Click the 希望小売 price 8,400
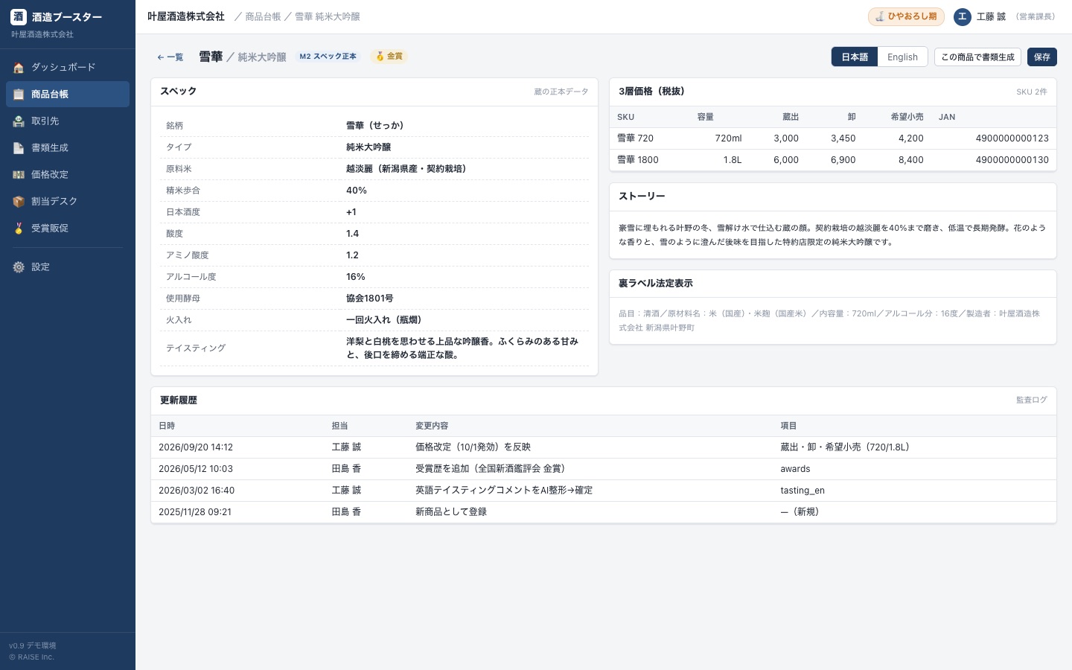Image resolution: width=1072 pixels, height=670 pixels. [x=910, y=160]
